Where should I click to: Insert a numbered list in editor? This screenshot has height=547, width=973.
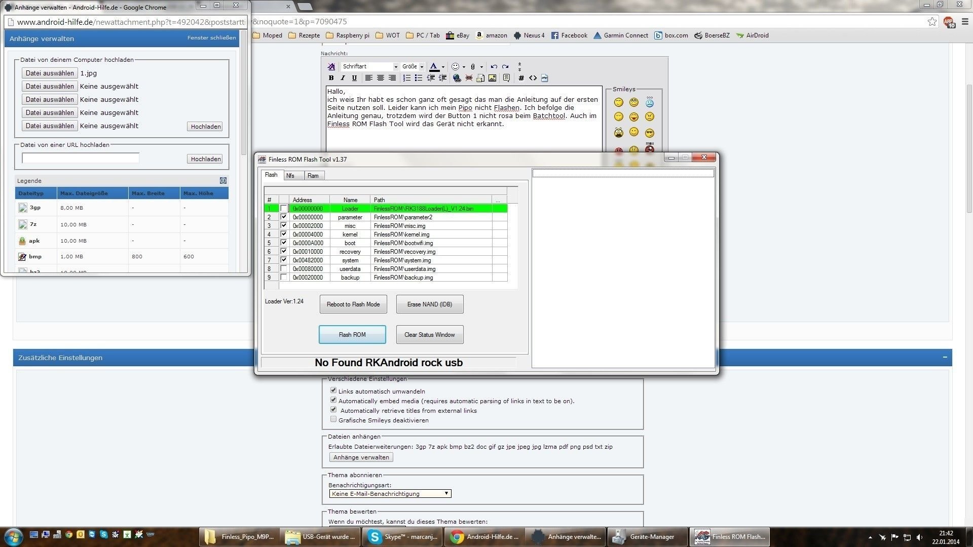coord(406,78)
